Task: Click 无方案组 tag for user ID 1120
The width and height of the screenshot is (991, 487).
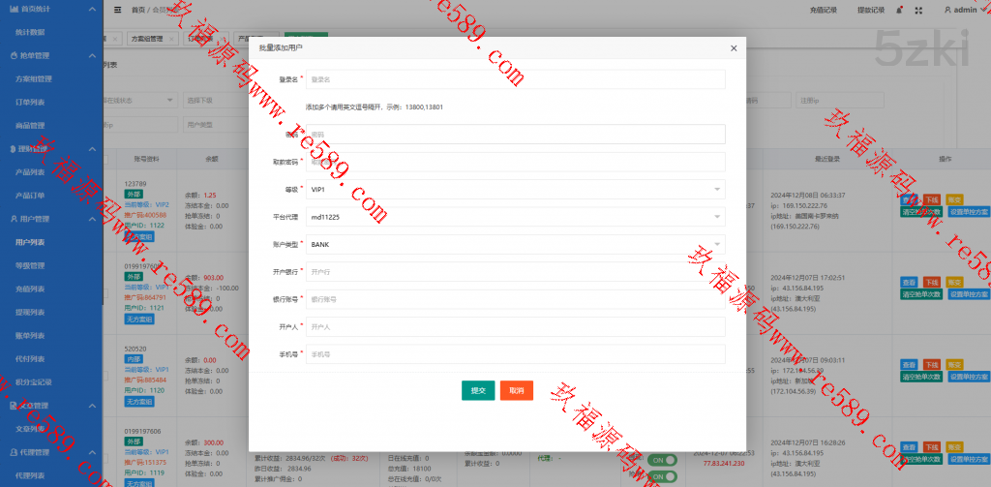Action: coord(138,402)
